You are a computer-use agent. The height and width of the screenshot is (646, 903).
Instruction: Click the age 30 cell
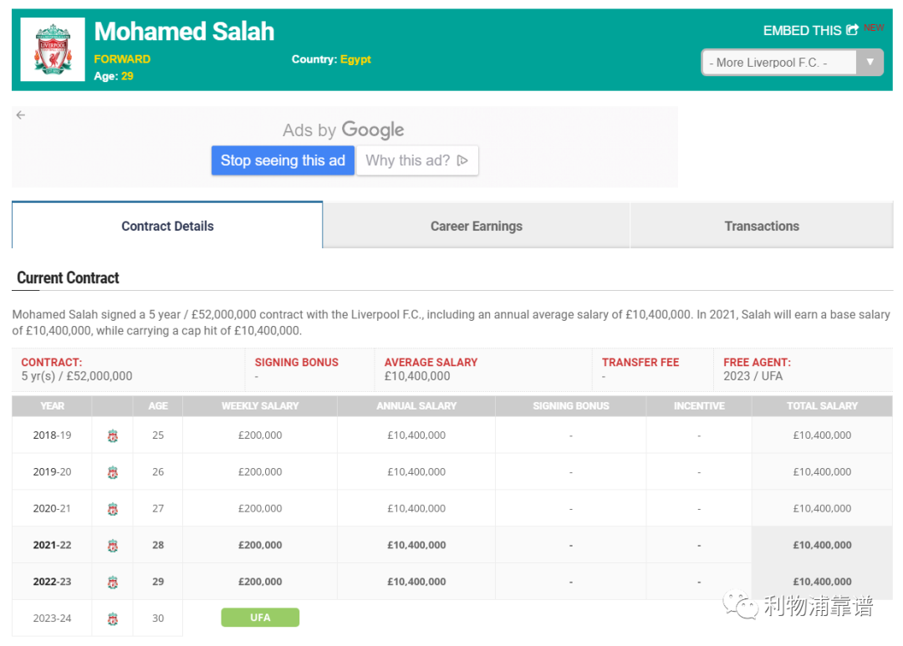pos(158,618)
